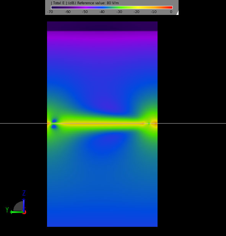
Task: Click the -50 label on the scale
Action: click(x=85, y=12)
